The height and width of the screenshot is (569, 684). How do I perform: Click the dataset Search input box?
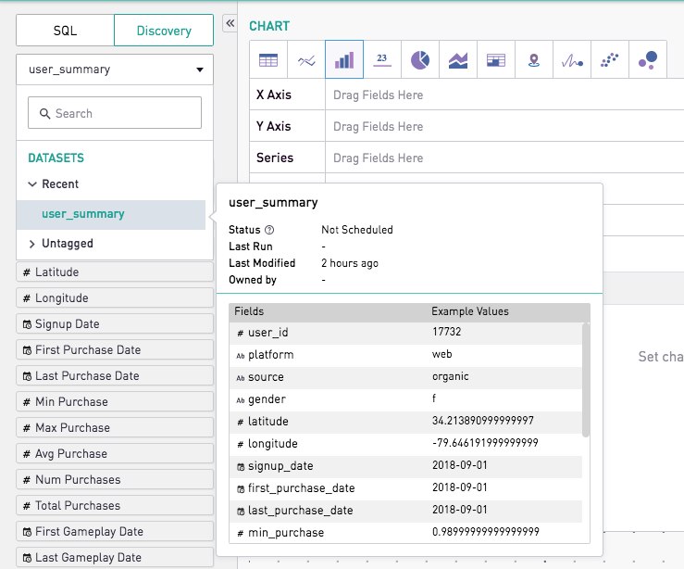click(115, 113)
